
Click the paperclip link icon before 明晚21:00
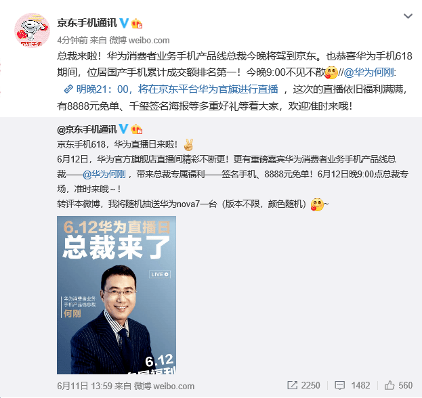68,89
